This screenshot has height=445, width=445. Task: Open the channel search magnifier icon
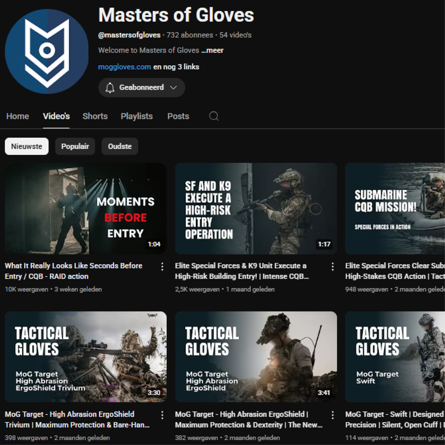click(214, 116)
